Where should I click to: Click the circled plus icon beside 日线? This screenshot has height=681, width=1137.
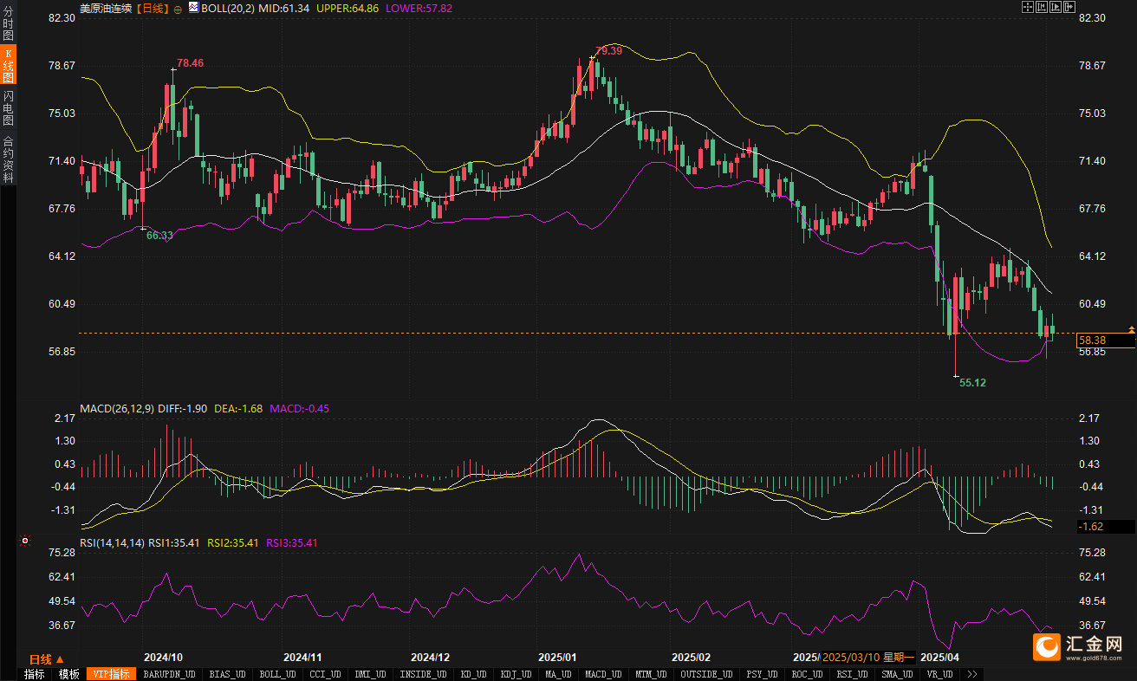pyautogui.click(x=178, y=8)
